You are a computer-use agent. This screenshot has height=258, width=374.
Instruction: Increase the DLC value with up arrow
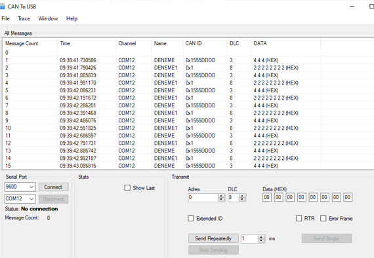tap(242, 196)
